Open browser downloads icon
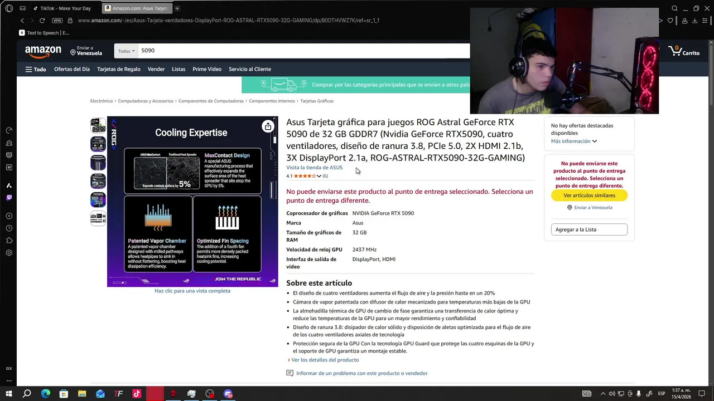Image resolution: width=714 pixels, height=401 pixels. point(694,21)
